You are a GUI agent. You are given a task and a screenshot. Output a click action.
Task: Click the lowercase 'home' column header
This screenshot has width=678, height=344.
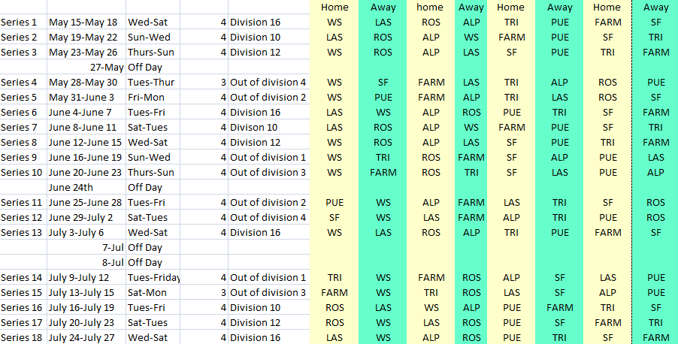click(x=431, y=8)
